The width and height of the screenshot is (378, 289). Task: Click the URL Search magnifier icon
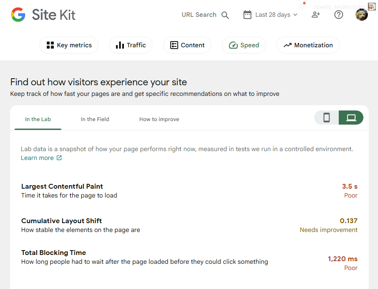click(x=225, y=15)
